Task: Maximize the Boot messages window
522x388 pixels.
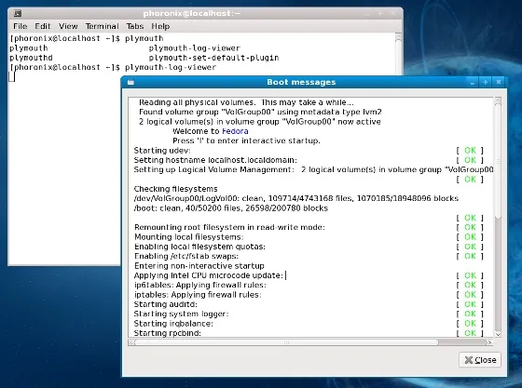Action: click(485, 82)
